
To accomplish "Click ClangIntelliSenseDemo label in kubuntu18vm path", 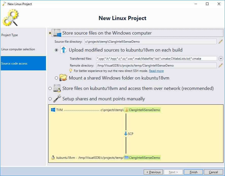I will click(x=144, y=158).
